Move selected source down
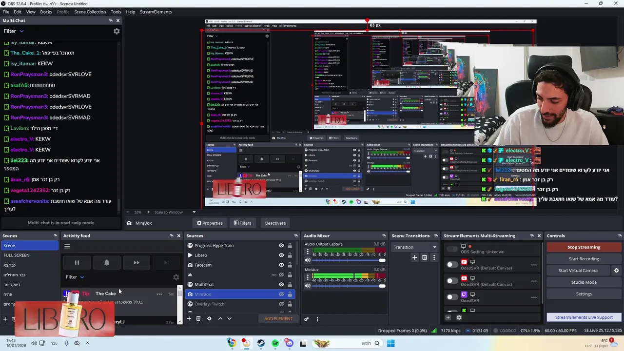 point(229,319)
